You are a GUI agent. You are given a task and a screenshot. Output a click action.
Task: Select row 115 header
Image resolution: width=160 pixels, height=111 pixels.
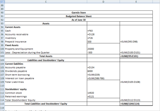pyautogui.click(x=2, y=104)
